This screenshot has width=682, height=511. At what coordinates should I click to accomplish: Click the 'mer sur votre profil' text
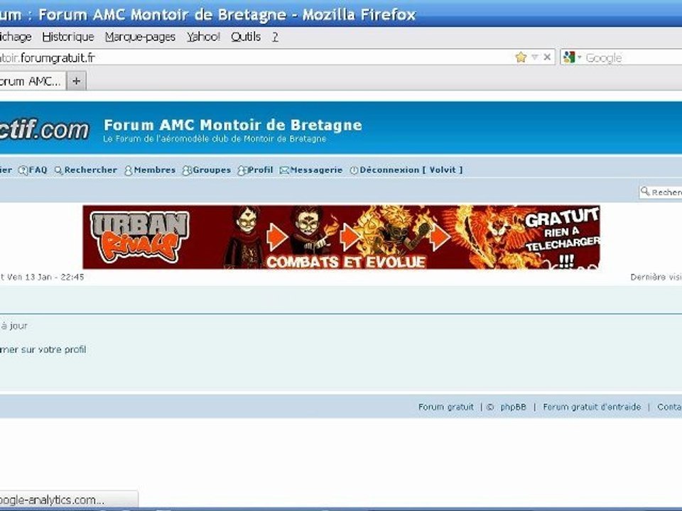(43, 350)
